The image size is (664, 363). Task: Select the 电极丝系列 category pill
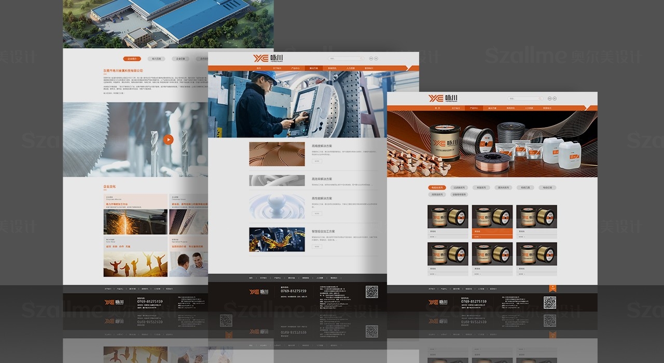pos(437,188)
